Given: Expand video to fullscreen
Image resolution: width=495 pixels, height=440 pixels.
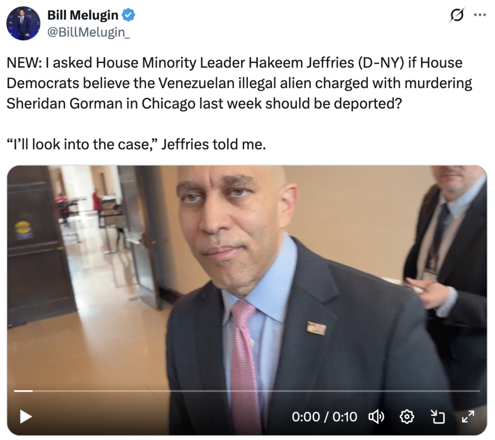Looking at the screenshot, I should click(x=468, y=417).
